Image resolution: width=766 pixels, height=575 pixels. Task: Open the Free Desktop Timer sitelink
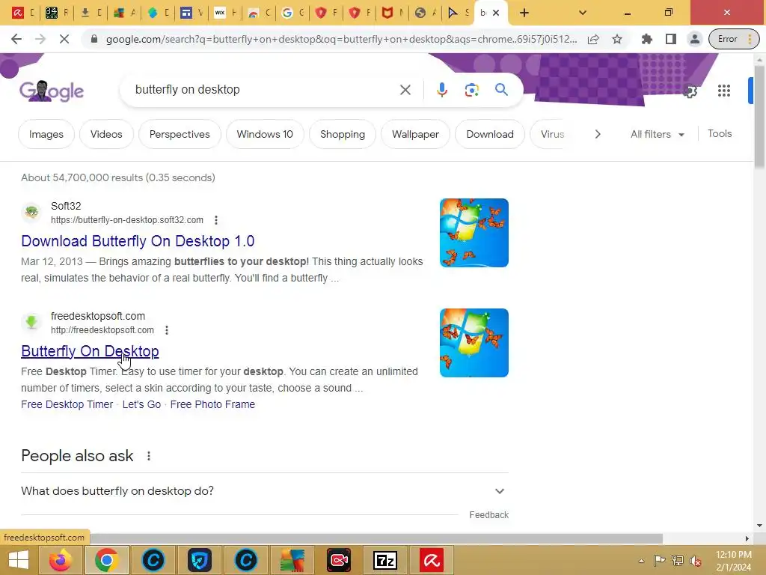67,404
